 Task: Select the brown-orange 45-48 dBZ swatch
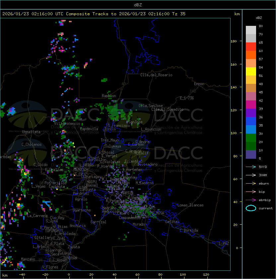251,88
